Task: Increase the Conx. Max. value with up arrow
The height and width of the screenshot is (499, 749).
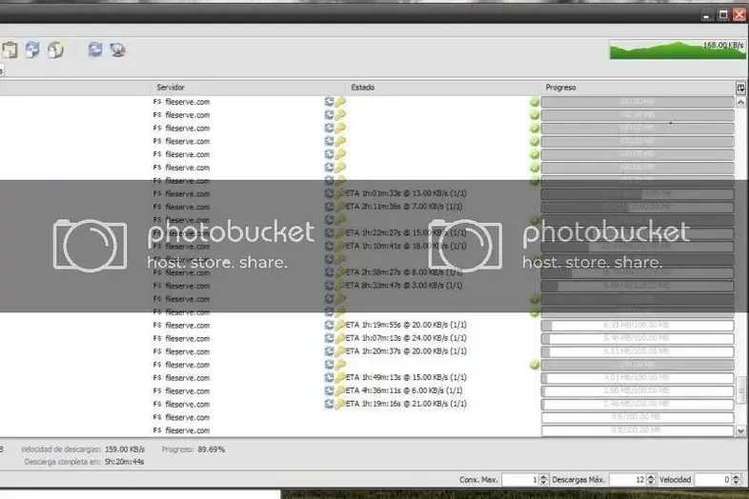Action: pos(543,476)
